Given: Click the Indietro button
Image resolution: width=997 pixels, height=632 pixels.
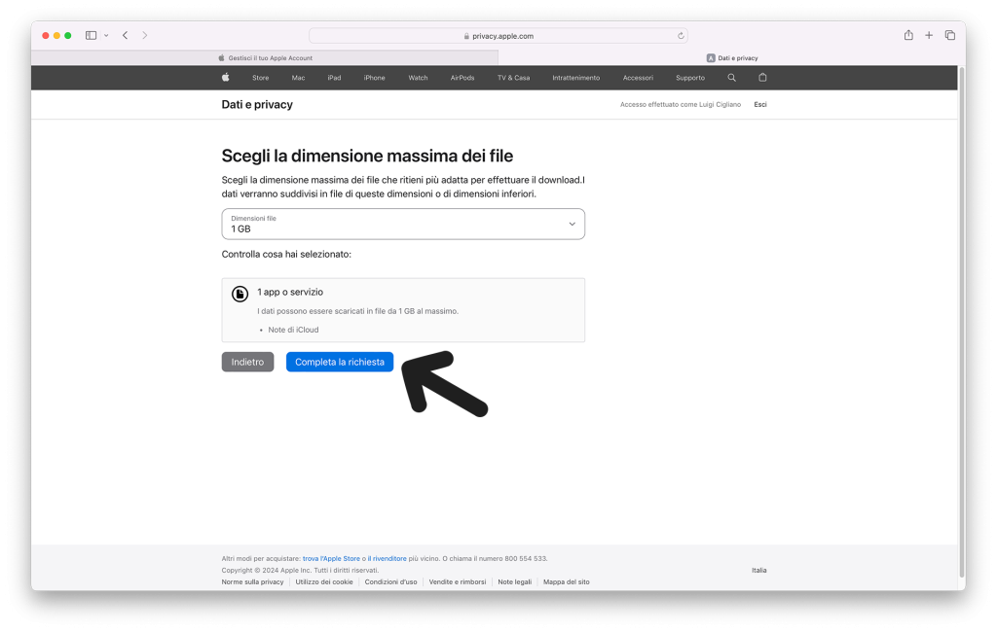Looking at the screenshot, I should pos(247,362).
